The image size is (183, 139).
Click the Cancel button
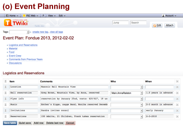click(70, 123)
